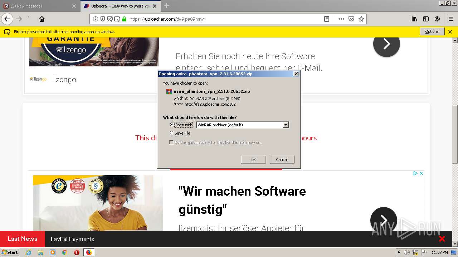Launch Chrome from the taskbar
Image resolution: width=458 pixels, height=257 pixels.
[x=64, y=252]
